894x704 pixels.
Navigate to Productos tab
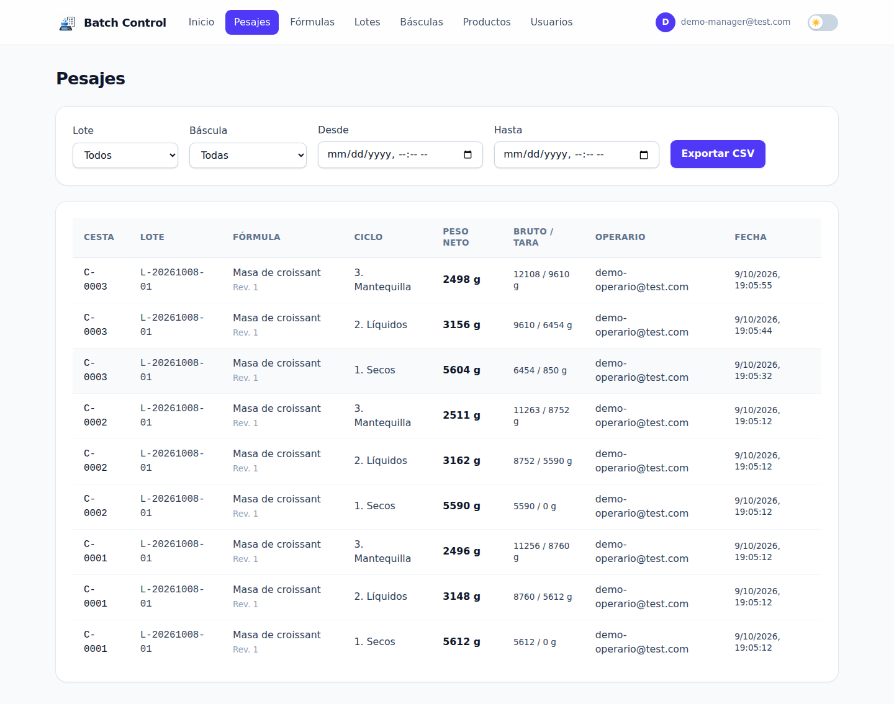pos(487,22)
